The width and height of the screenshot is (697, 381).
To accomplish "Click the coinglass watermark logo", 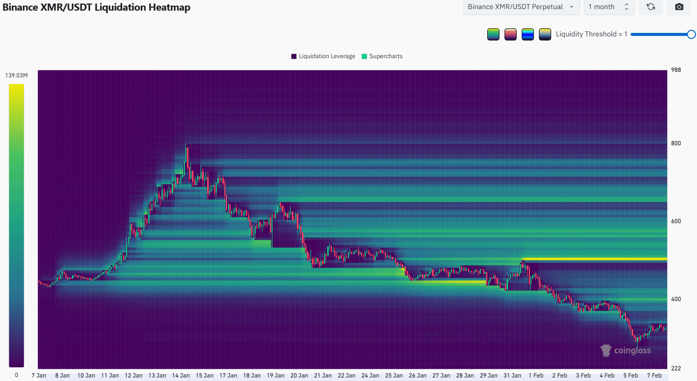I will pyautogui.click(x=626, y=350).
